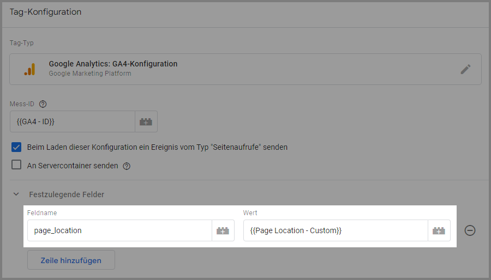The width and height of the screenshot is (491, 280).
Task: Remove the page_location row with minus icon
Action: pos(470,230)
